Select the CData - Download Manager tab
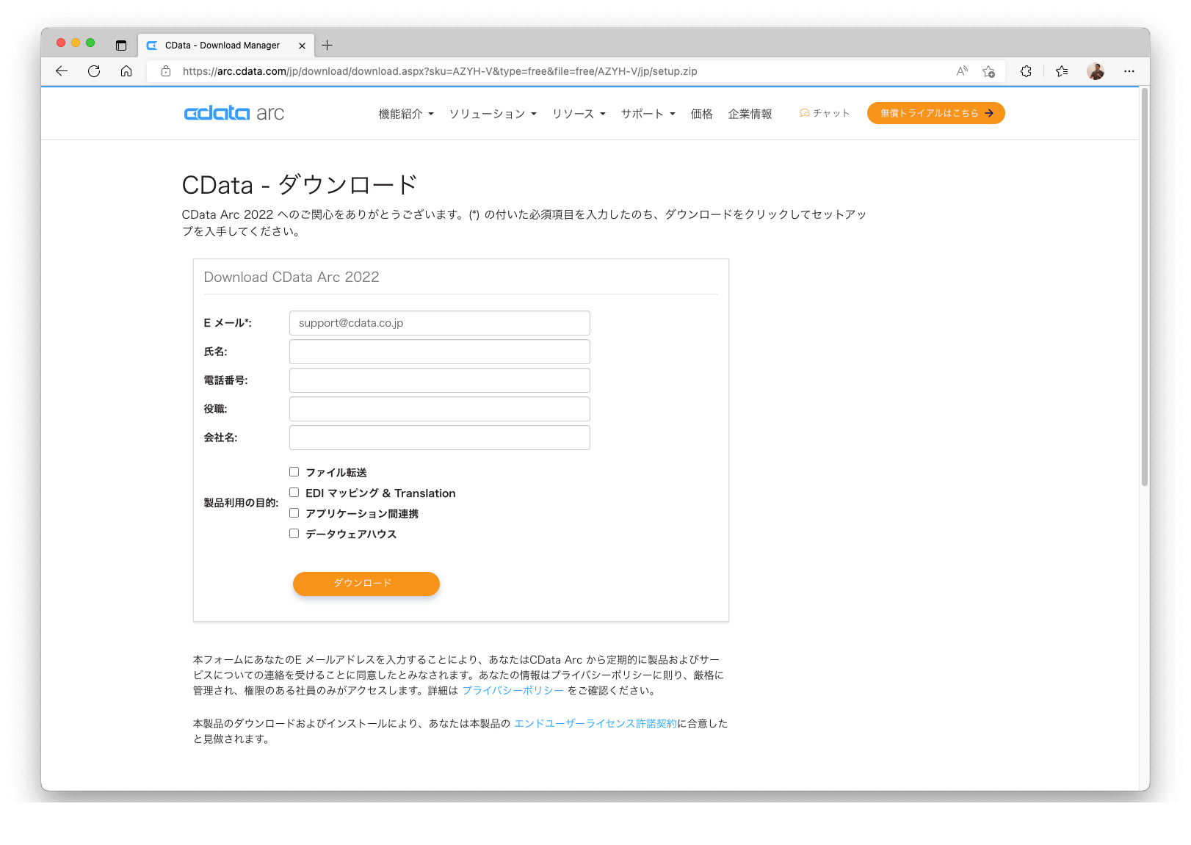Screen dimensions: 1191x845 226,46
